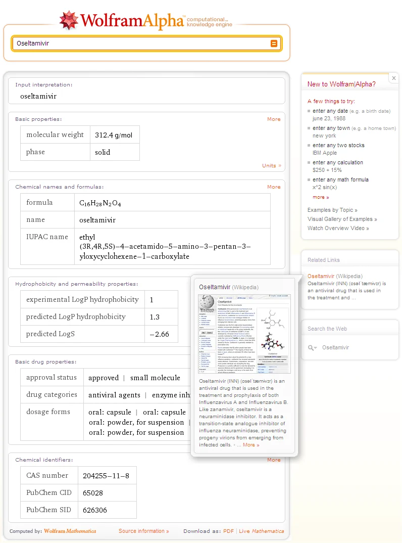Select CAS number 204255-11-8
Screen dimensions: 402x543
(106, 476)
